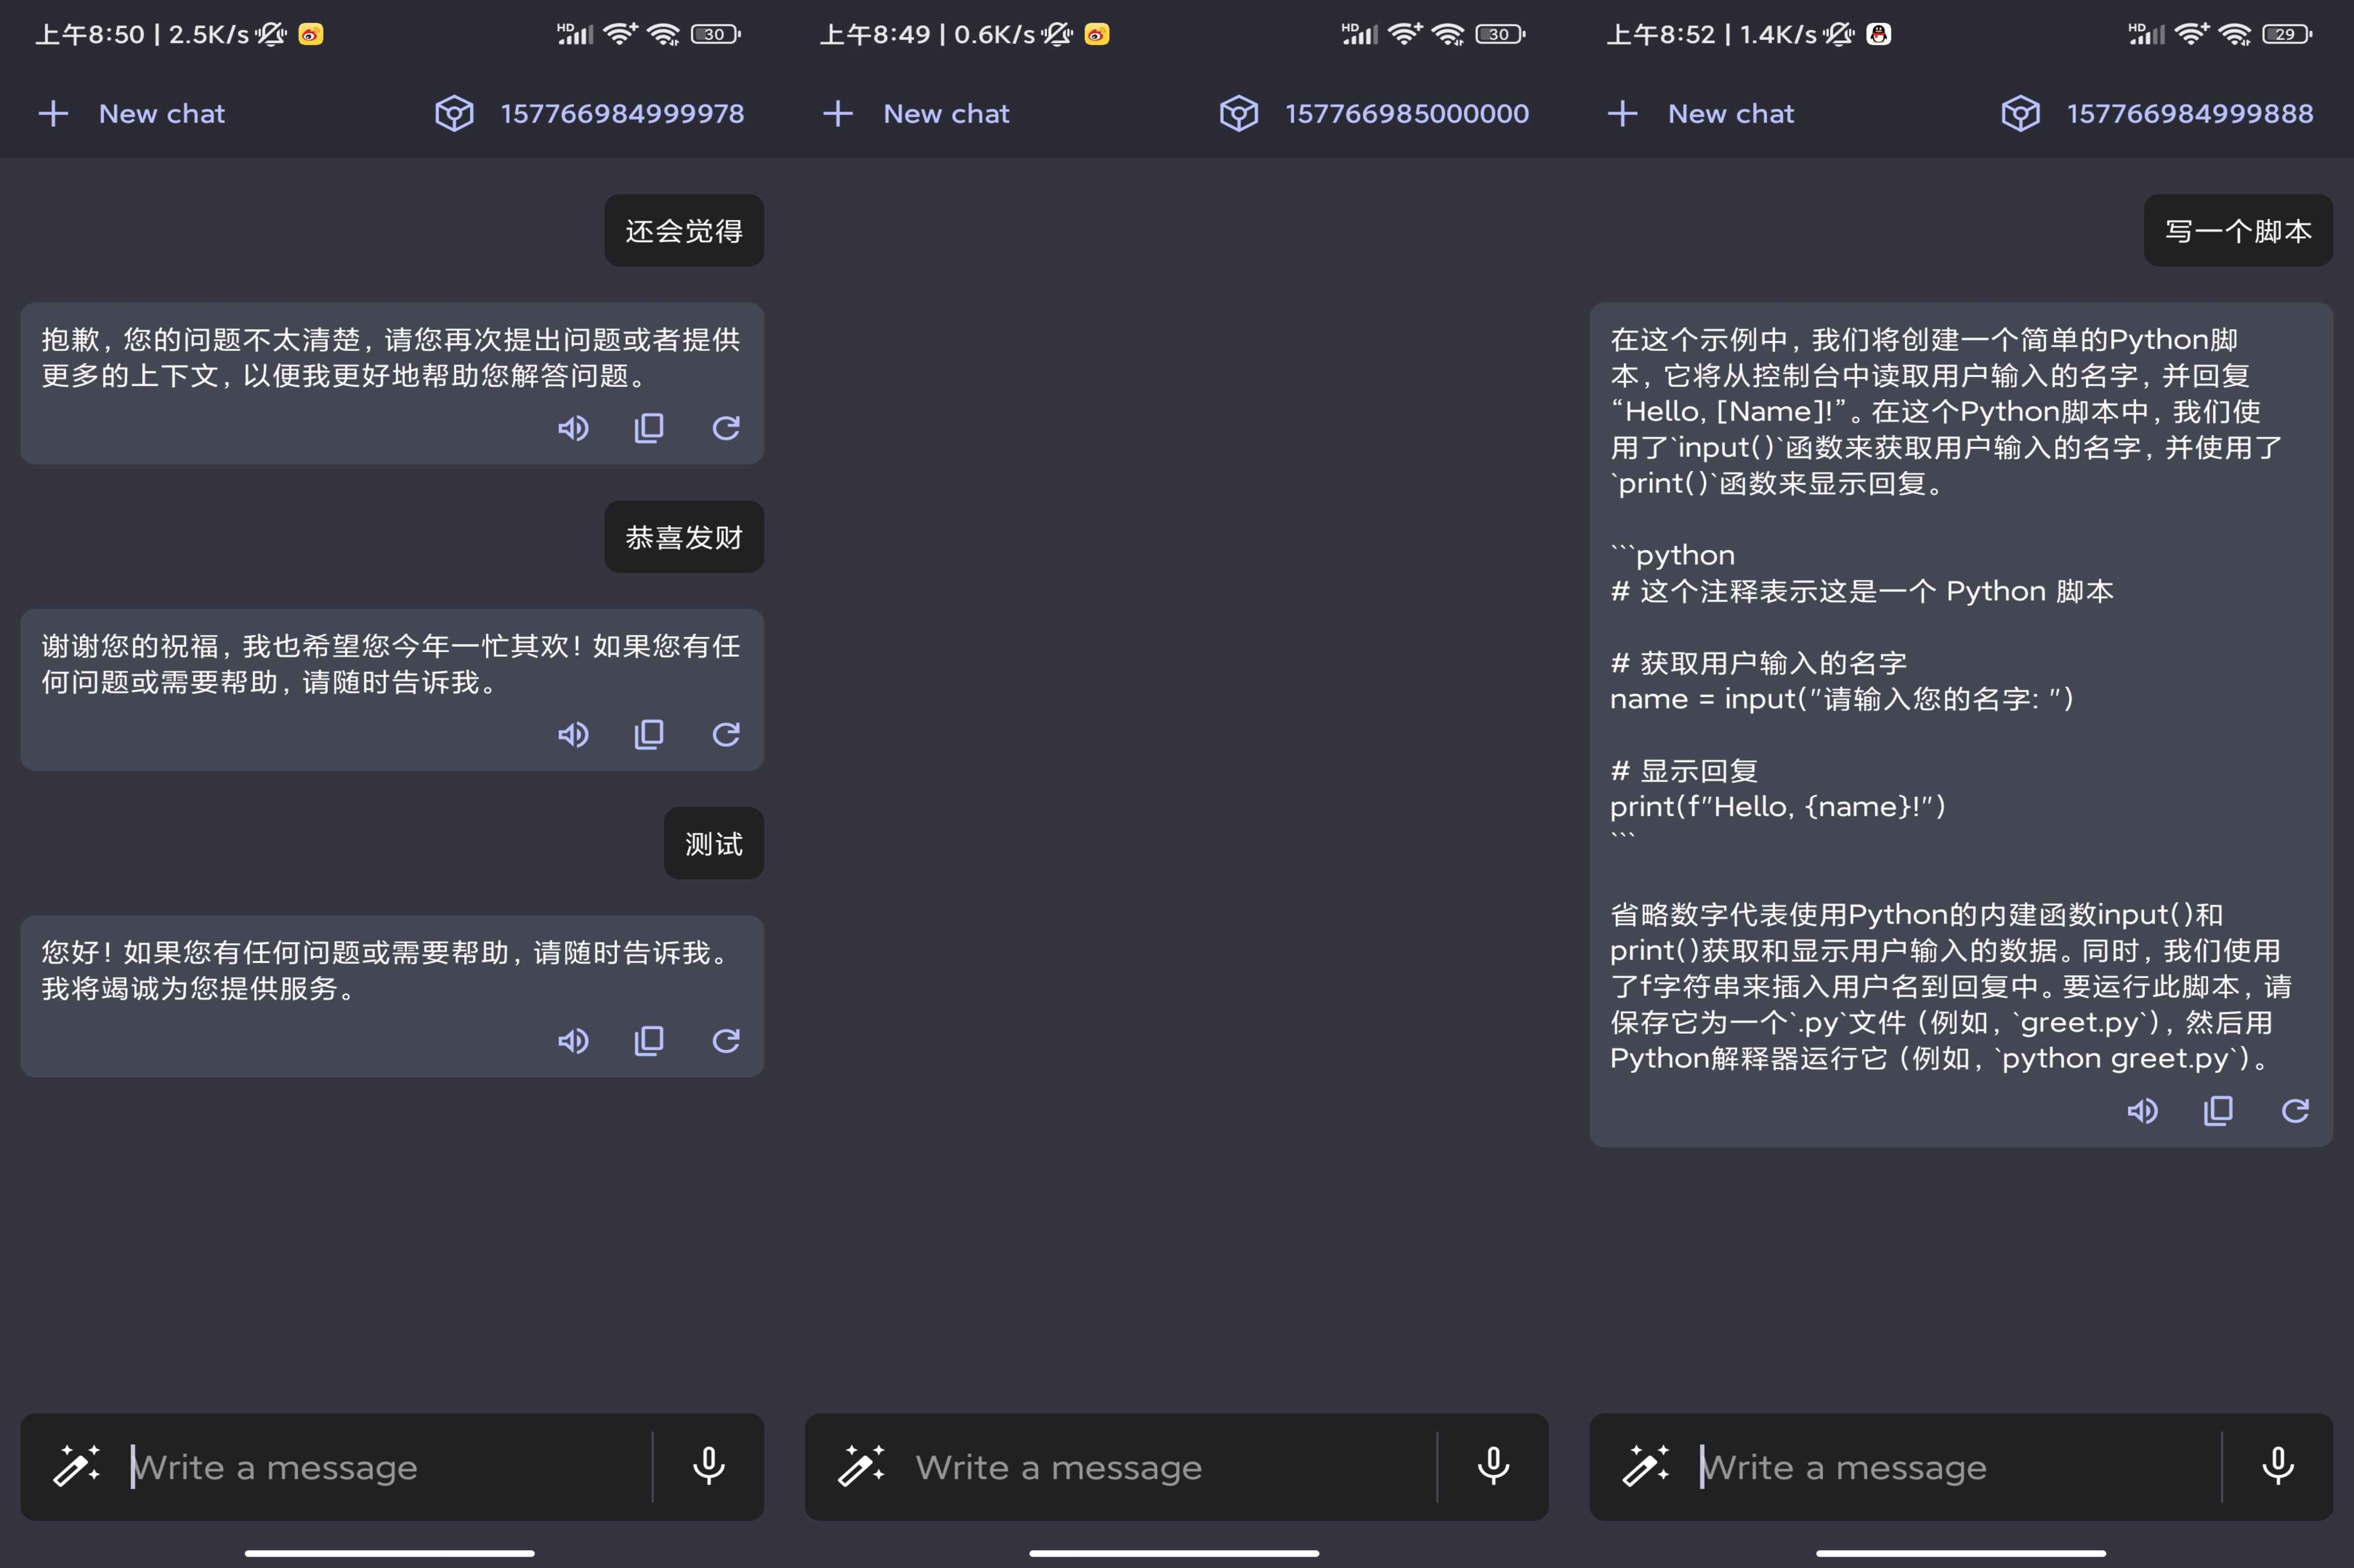Tap the magic wand icon in the left chat
Image resolution: width=2354 pixels, height=1568 pixels.
pos(76,1466)
